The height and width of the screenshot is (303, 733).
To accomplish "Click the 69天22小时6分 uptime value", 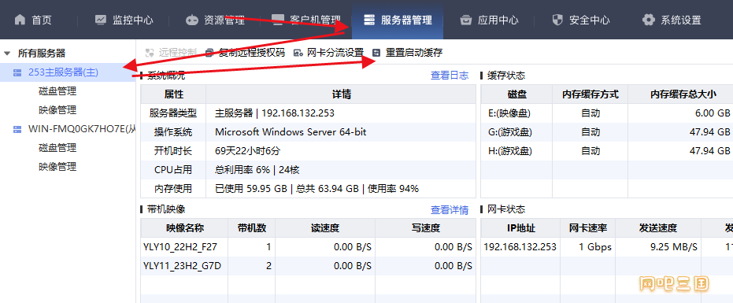I will pos(248,151).
